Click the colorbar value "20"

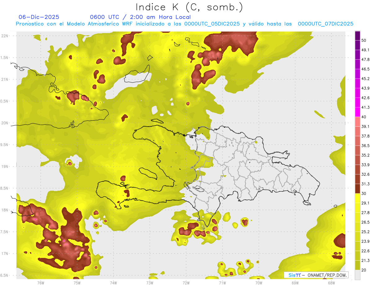(364, 270)
